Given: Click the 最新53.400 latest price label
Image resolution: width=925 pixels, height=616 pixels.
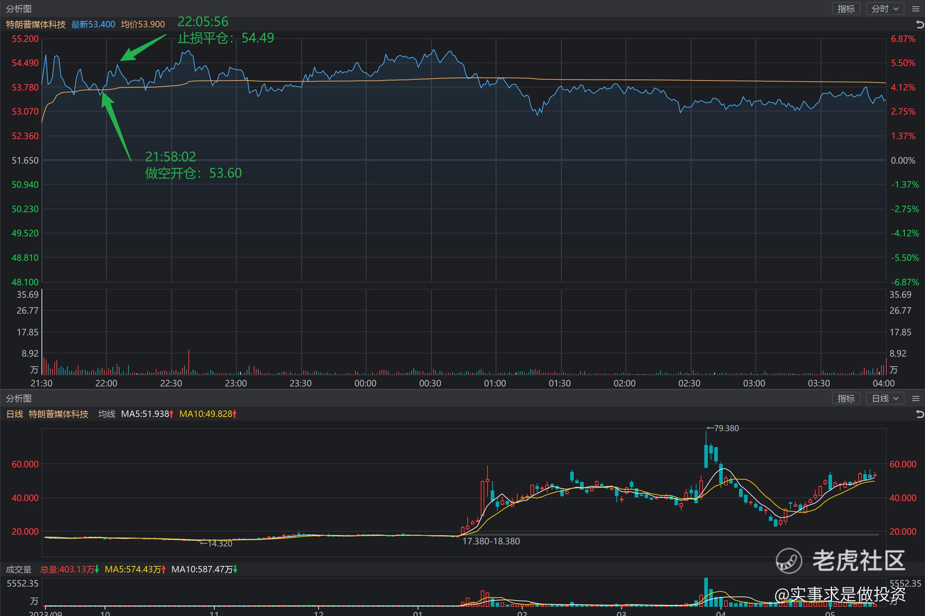Looking at the screenshot, I should 93,24.
